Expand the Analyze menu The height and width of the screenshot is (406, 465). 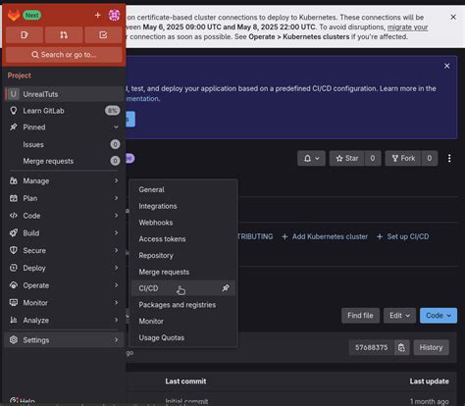65,321
